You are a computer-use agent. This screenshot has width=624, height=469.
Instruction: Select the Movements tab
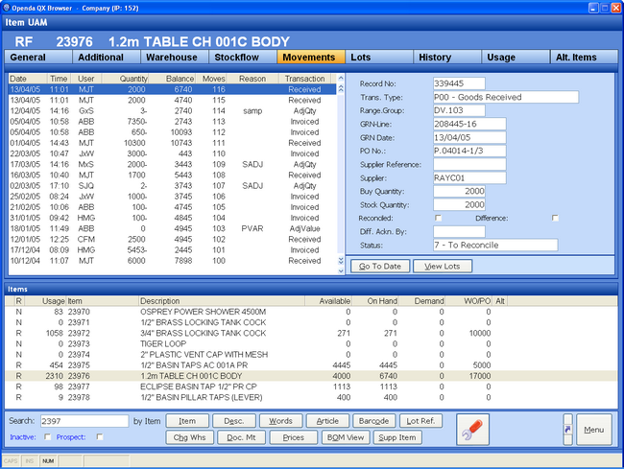pyautogui.click(x=311, y=58)
